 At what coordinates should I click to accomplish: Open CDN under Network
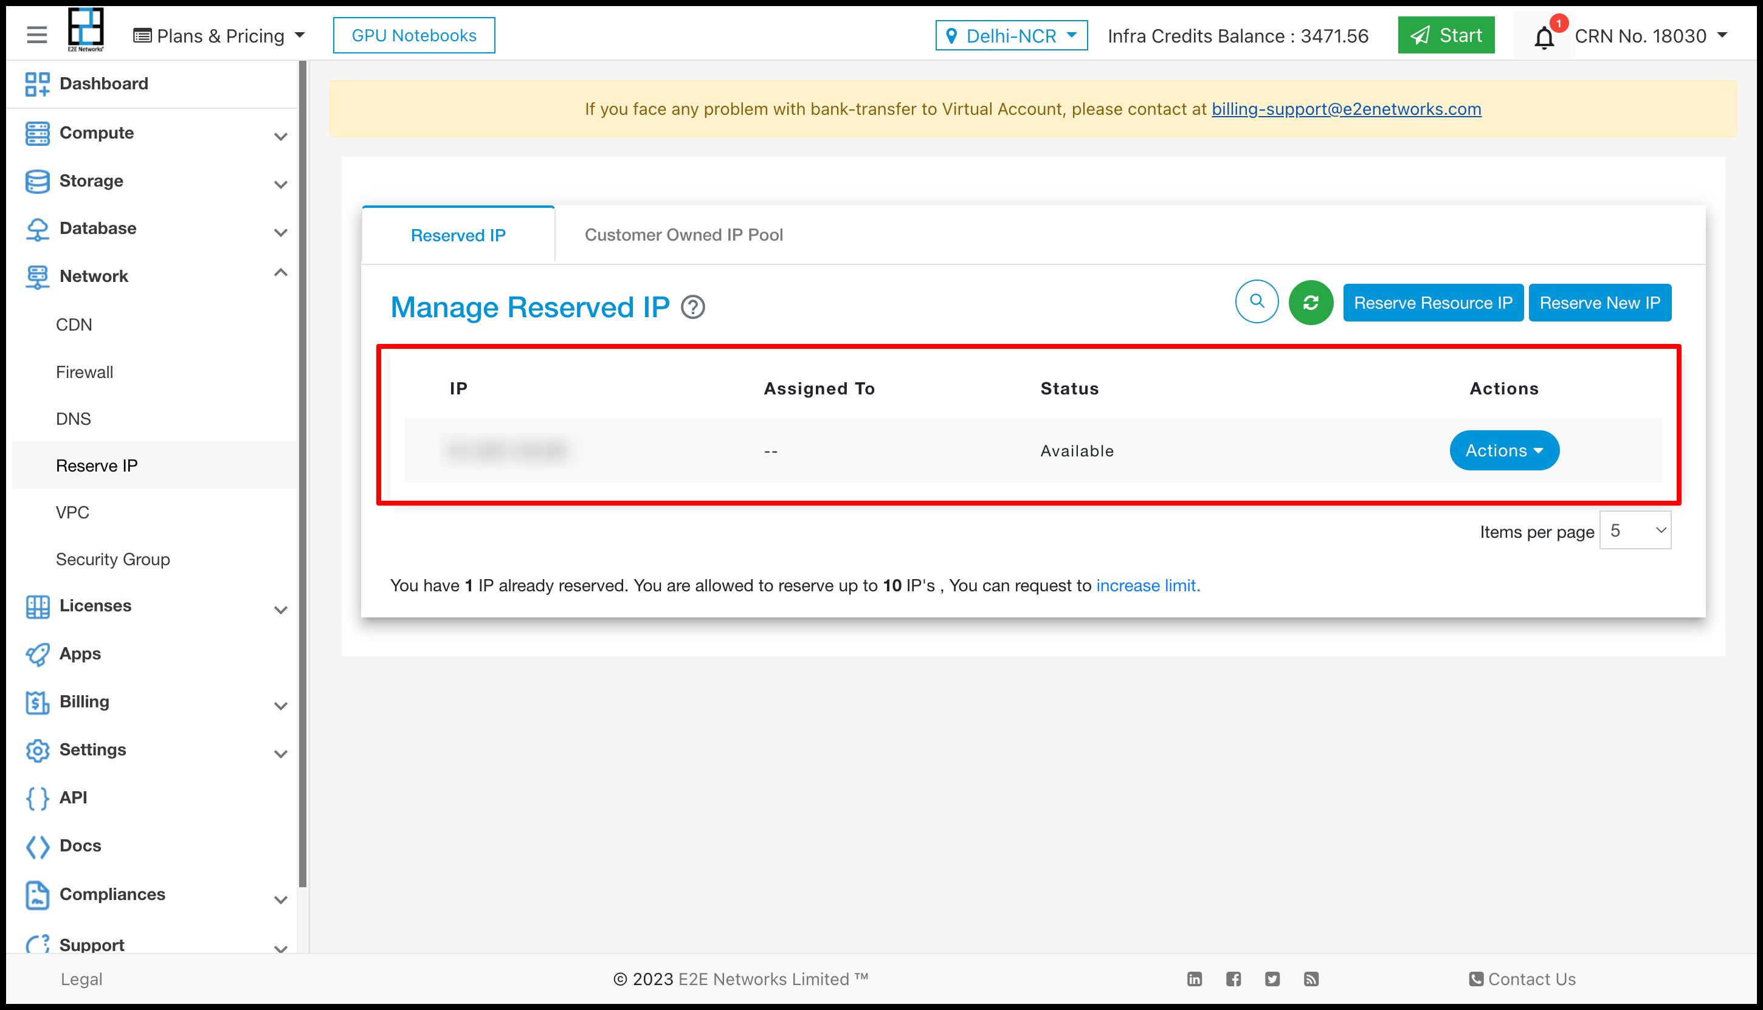click(x=74, y=325)
